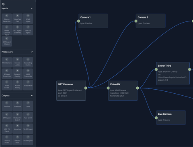Click the 'resolution: 1280x720' text in Vision Dir
This screenshot has height=147, width=193.
[119, 93]
